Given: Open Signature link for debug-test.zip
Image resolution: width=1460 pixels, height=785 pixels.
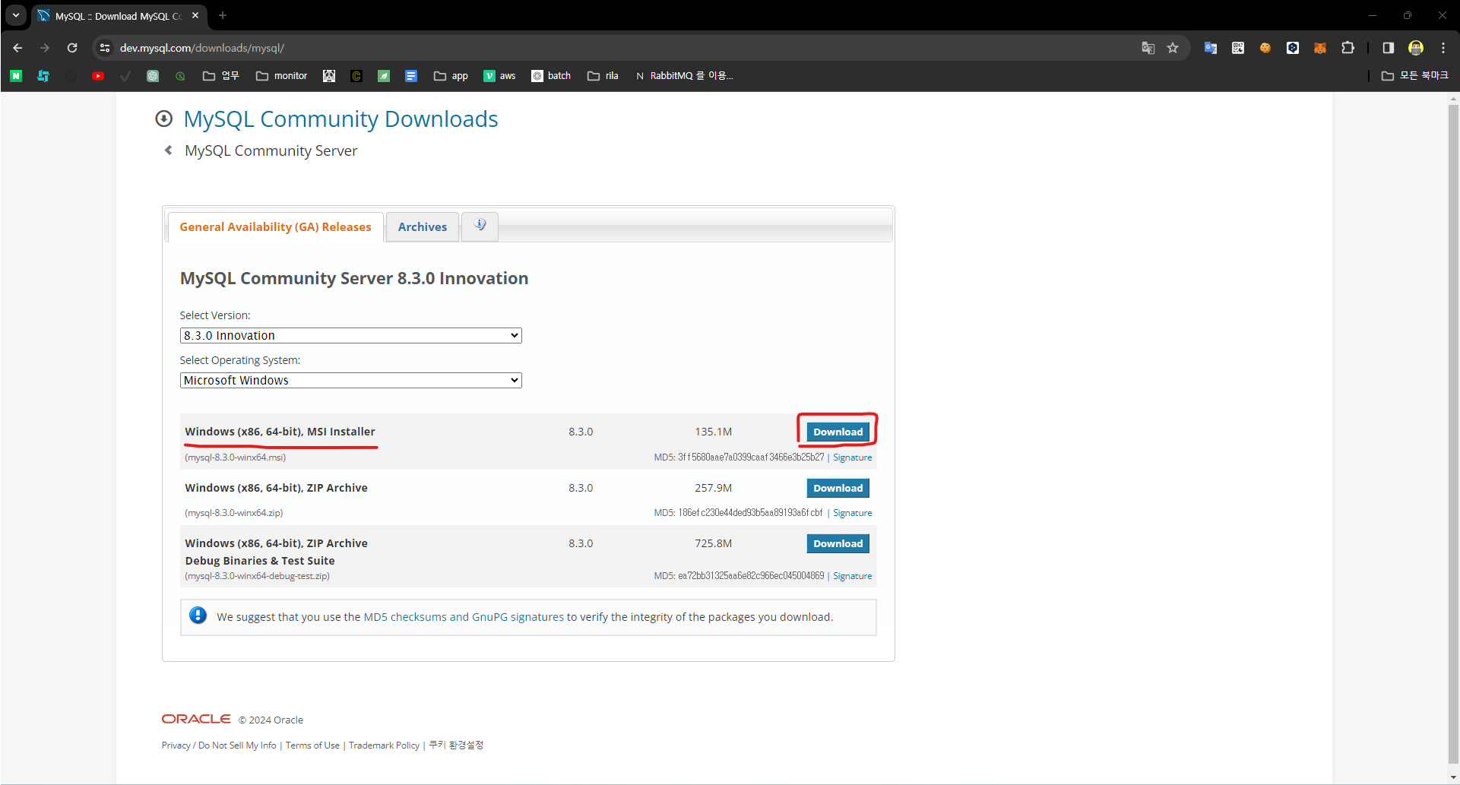Looking at the screenshot, I should click(852, 576).
